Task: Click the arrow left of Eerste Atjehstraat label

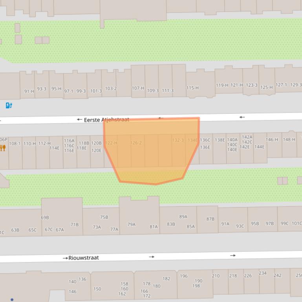Action: 79,120
